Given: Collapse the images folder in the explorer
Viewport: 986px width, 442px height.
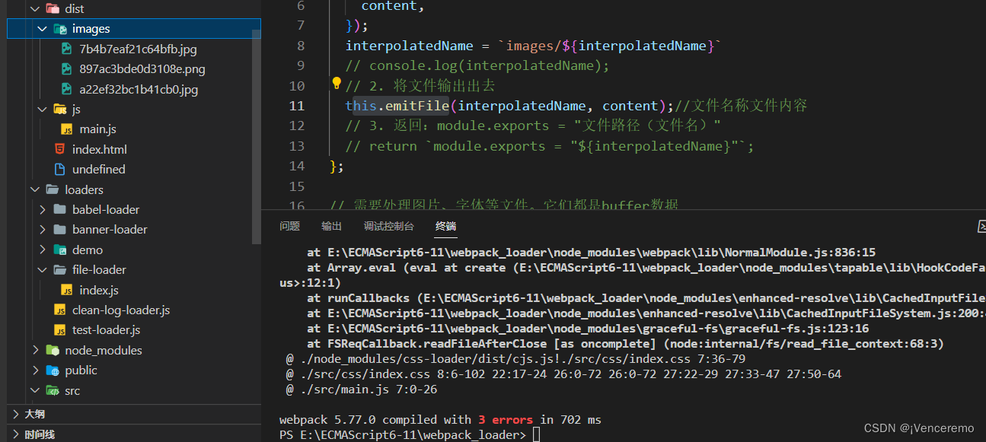Looking at the screenshot, I should point(43,28).
